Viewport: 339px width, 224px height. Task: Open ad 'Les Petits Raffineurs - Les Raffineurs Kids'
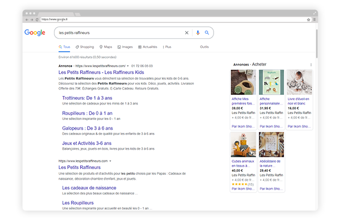(x=101, y=72)
